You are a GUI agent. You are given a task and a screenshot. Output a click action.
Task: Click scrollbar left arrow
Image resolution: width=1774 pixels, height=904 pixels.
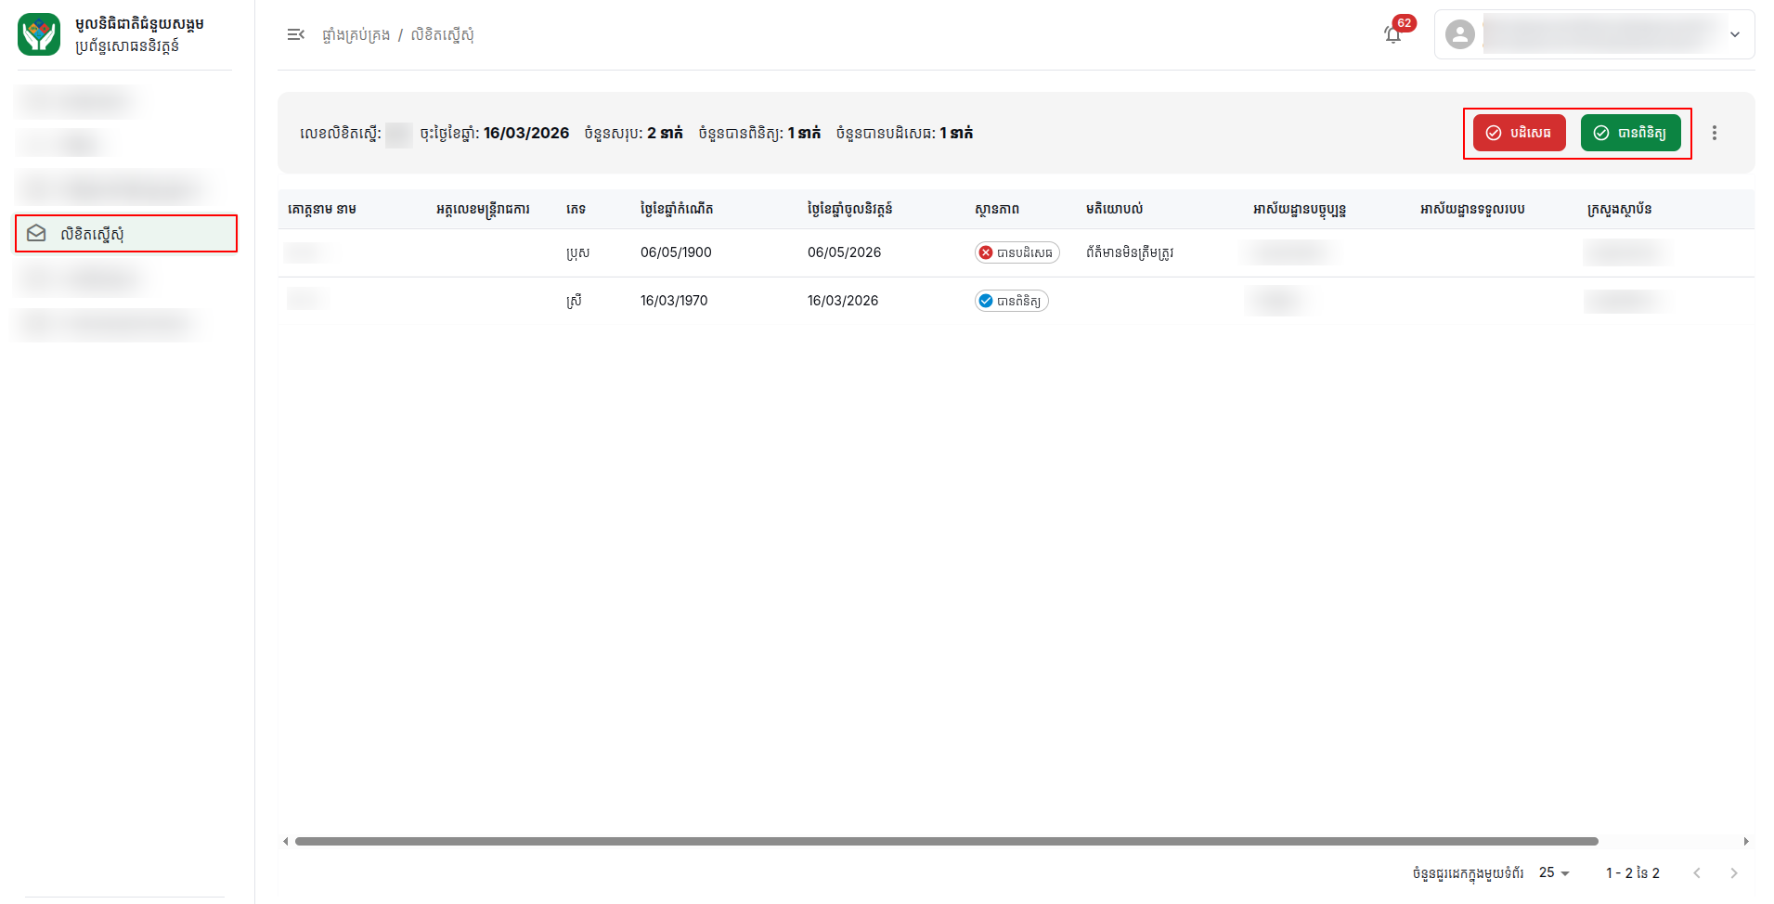pos(285,841)
